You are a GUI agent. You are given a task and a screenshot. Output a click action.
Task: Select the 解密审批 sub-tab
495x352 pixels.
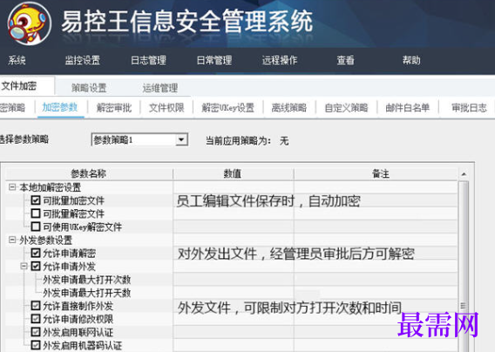[114, 108]
